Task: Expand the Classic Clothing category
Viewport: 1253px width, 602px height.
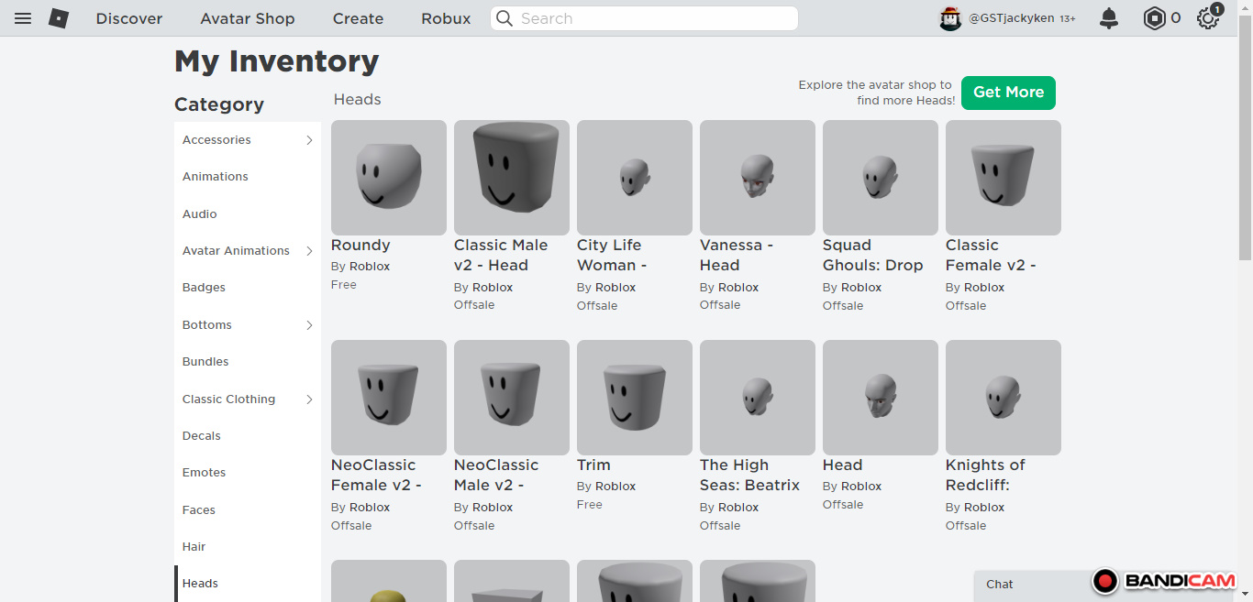Action: click(309, 400)
